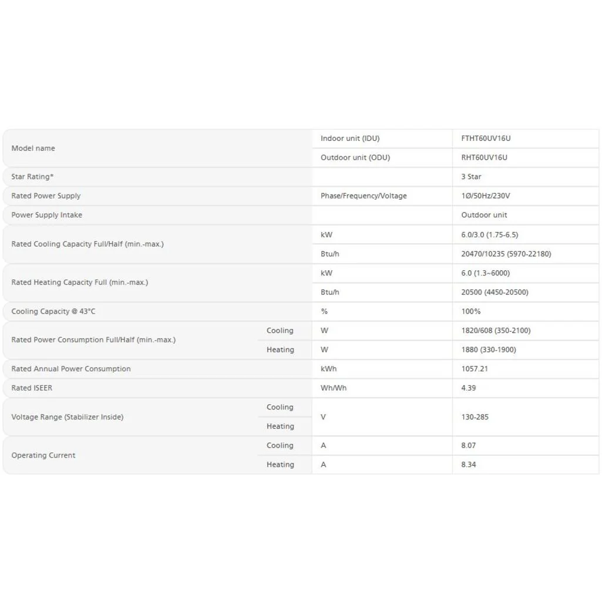Click Rated Annual Power Consumption value 1057.21
This screenshot has width=602, height=602.
(x=475, y=369)
